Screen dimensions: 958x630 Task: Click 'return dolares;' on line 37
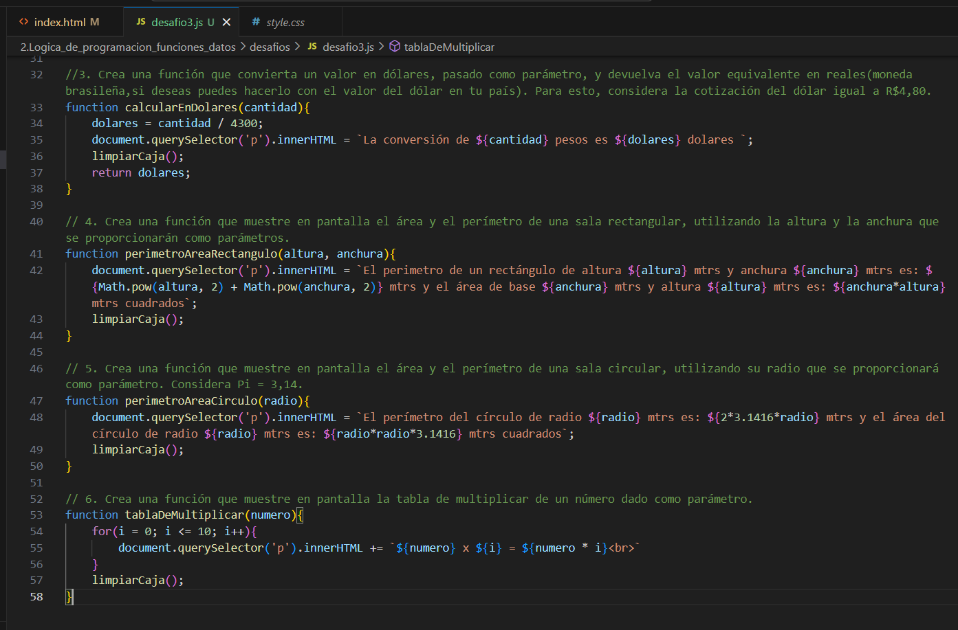pos(141,172)
